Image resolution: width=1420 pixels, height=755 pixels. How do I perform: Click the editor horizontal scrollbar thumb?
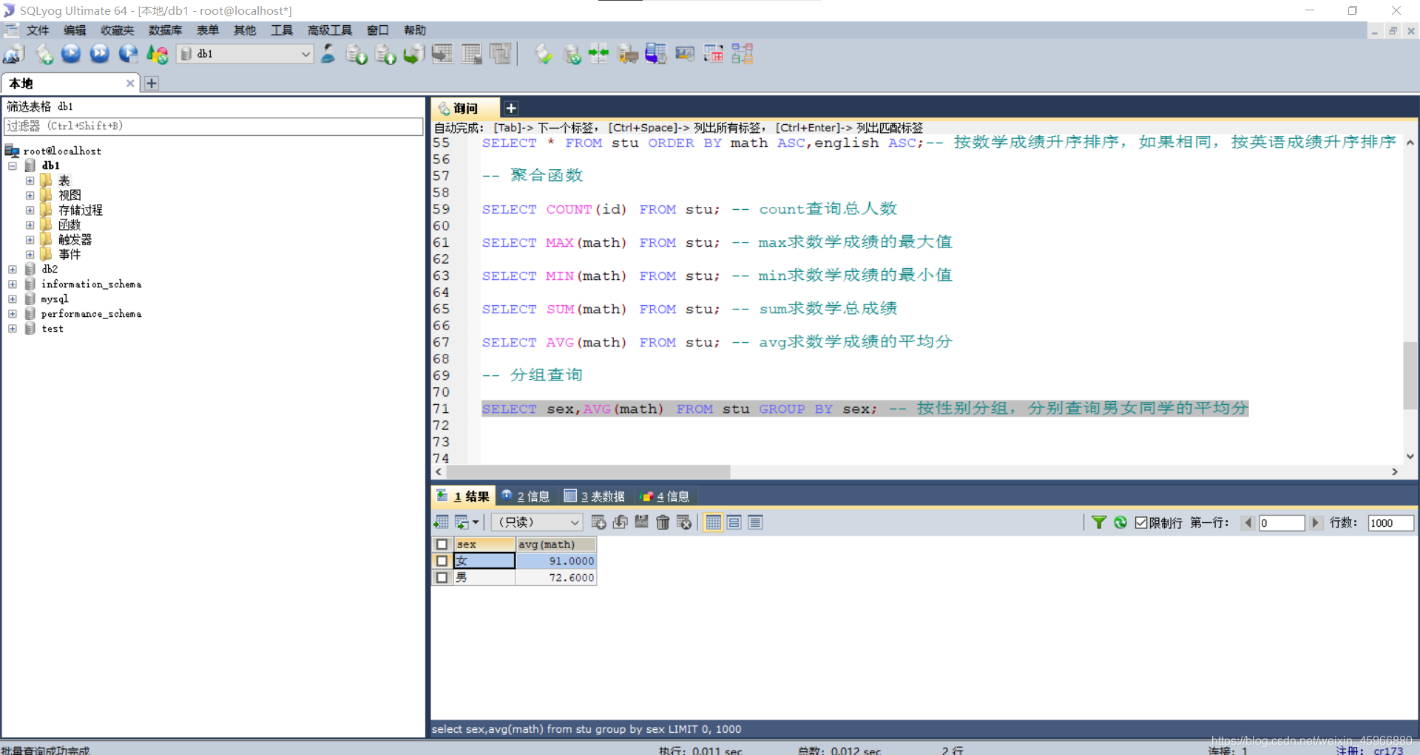[588, 471]
